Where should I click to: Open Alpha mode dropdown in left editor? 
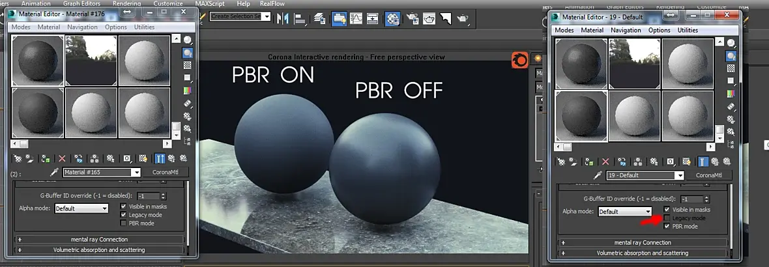(x=81, y=208)
